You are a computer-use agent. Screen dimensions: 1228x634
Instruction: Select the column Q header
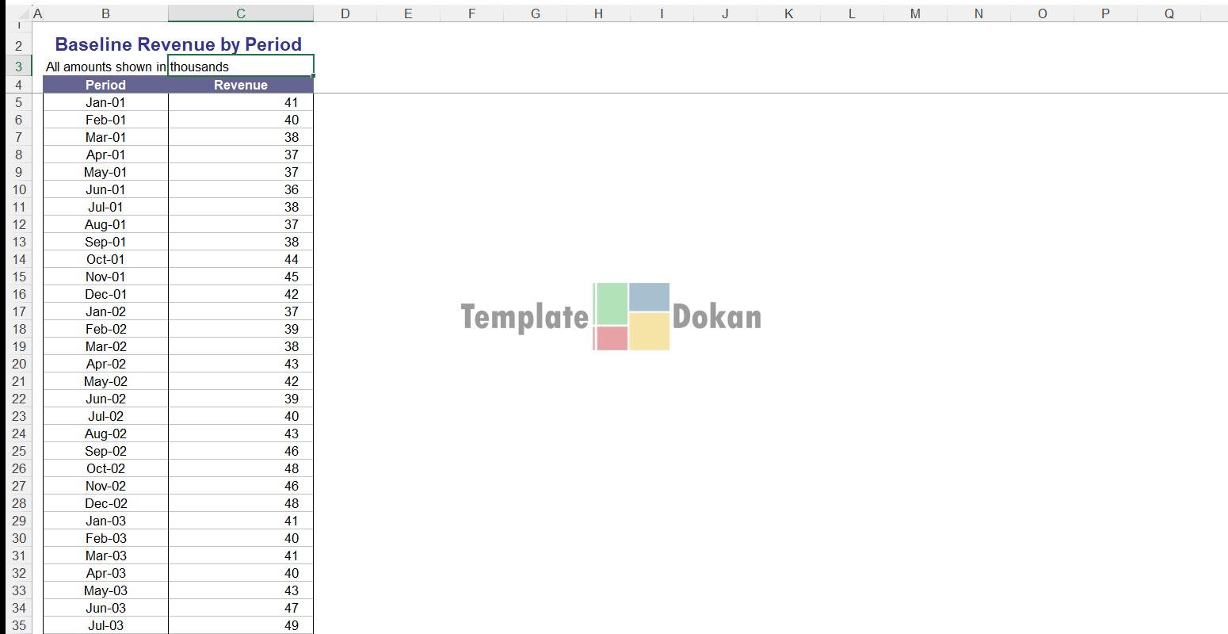pos(1169,13)
